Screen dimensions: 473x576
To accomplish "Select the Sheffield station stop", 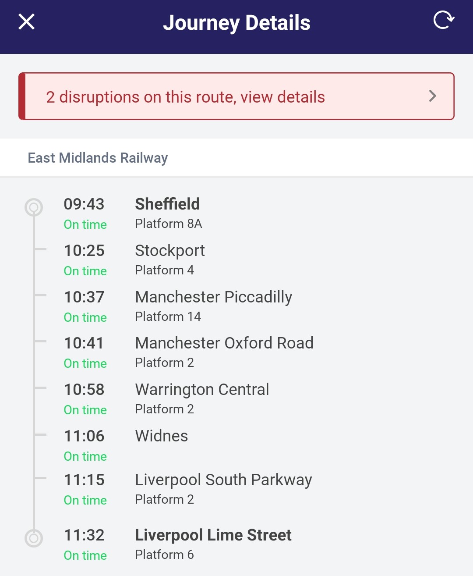I will click(167, 204).
